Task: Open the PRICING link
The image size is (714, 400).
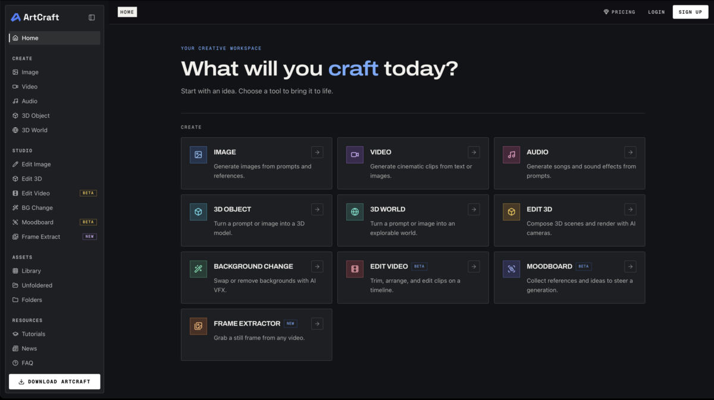Action: [619, 12]
